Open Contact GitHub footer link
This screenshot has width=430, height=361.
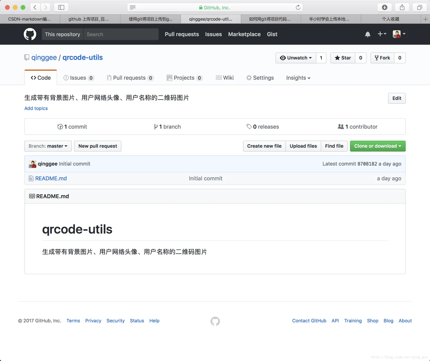[309, 321]
